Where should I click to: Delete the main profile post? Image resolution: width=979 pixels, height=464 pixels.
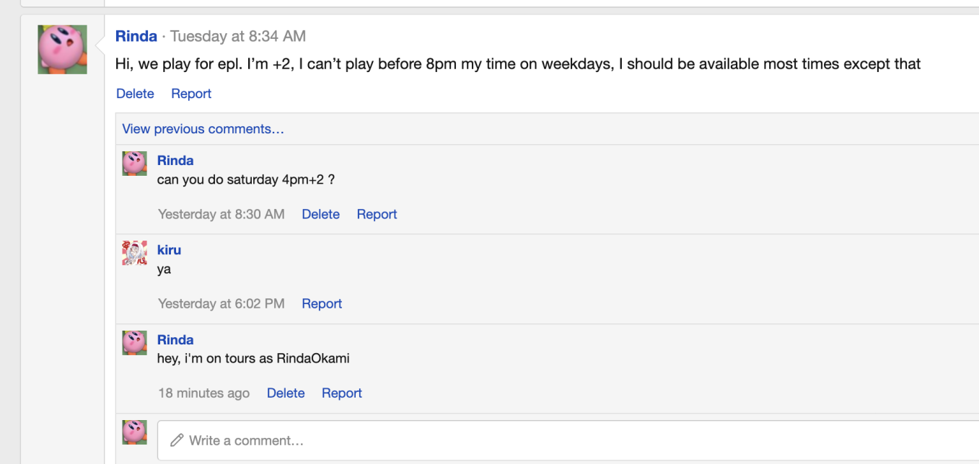(135, 94)
